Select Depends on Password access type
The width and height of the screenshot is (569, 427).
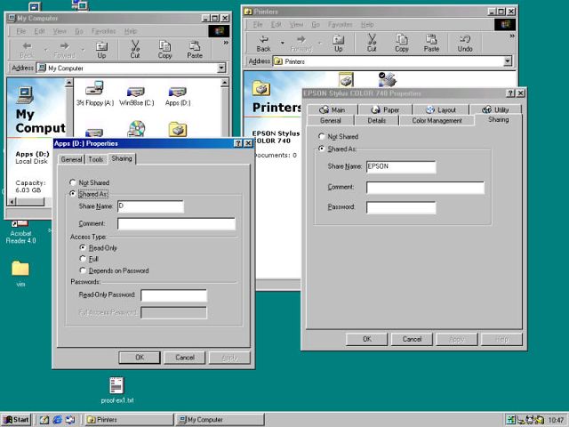[84, 270]
